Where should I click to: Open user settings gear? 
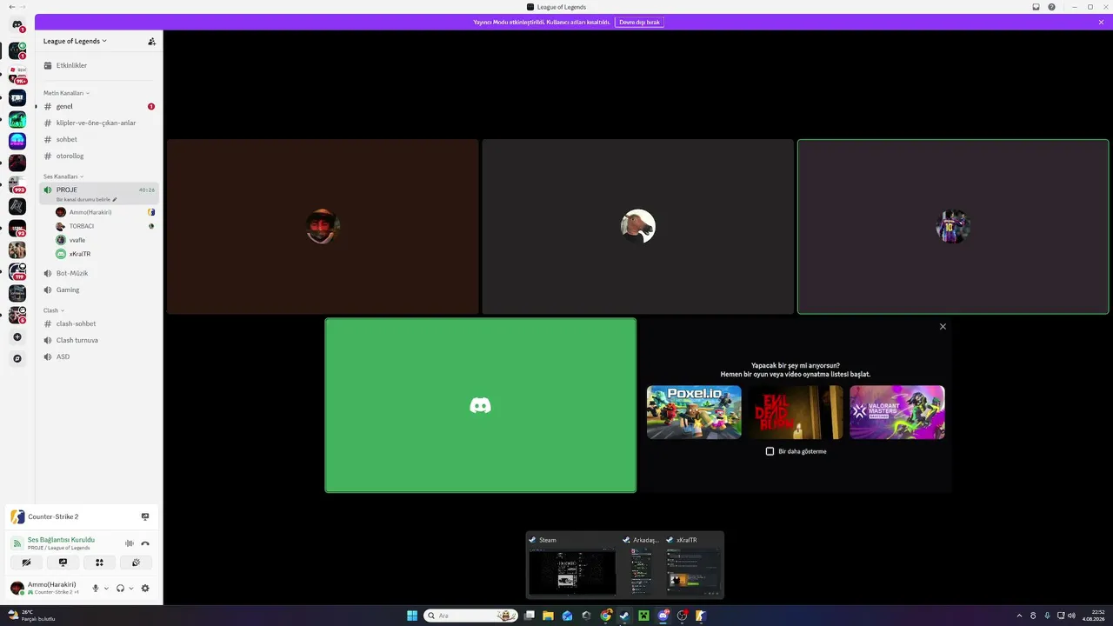point(145,589)
